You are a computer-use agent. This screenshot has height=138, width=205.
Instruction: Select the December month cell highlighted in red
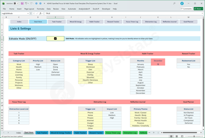click(x=158, y=61)
